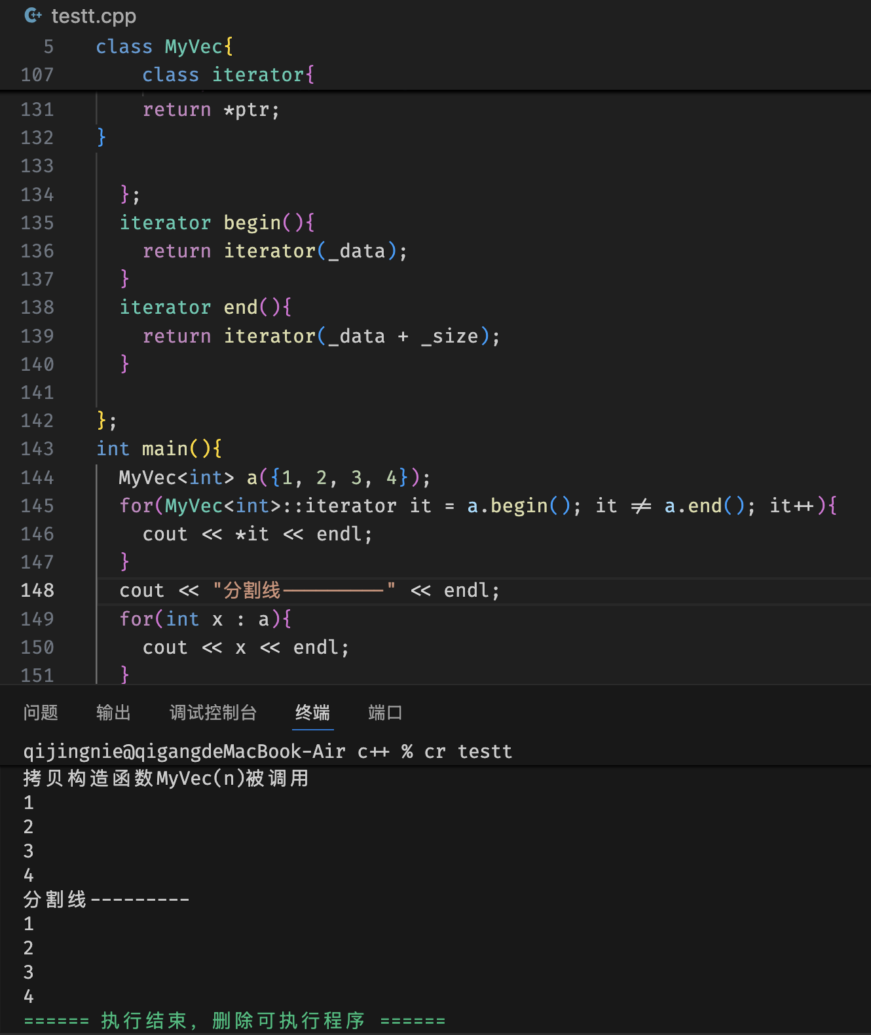Open the 问题 panel tab

[x=41, y=712]
